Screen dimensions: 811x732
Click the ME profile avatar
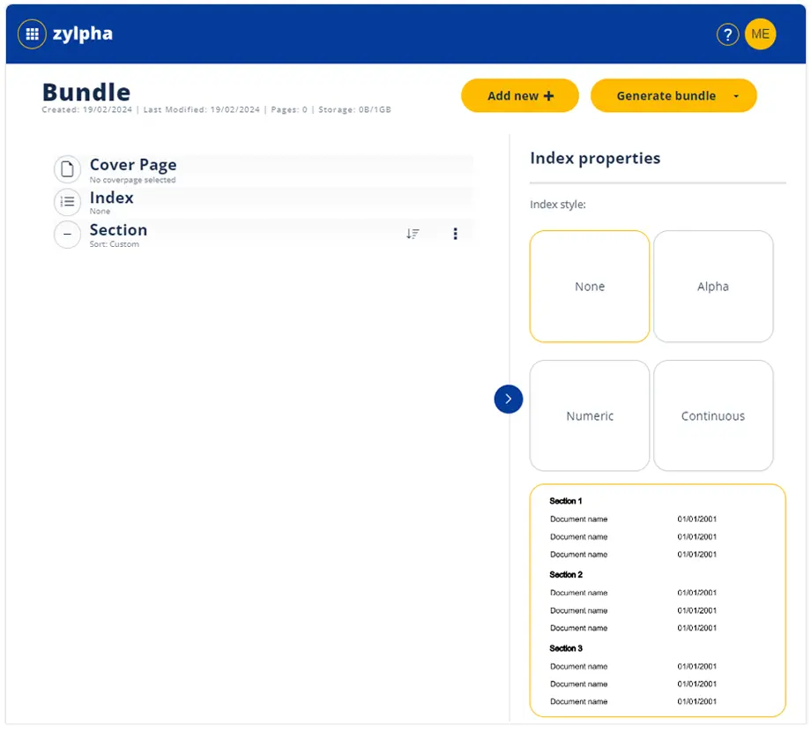point(760,34)
